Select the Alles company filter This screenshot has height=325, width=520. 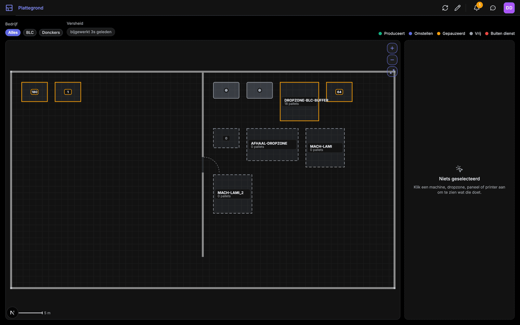13,32
